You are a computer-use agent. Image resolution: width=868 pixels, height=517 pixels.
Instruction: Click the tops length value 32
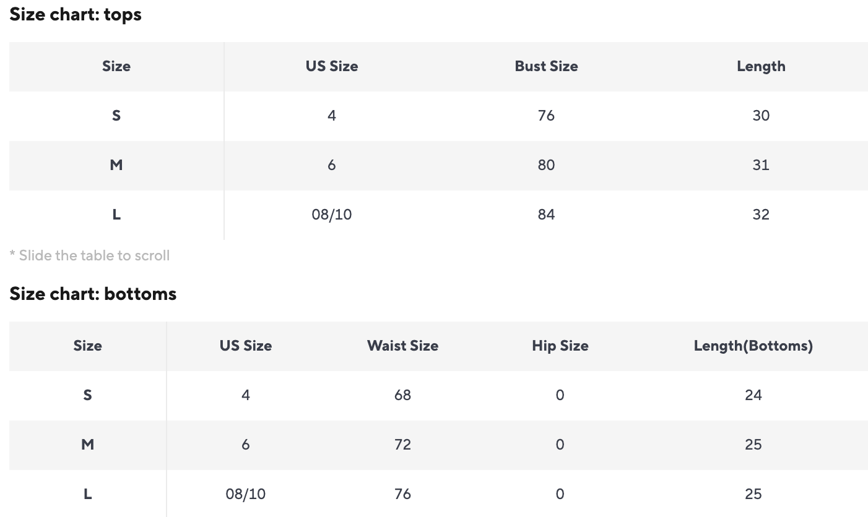point(761,215)
